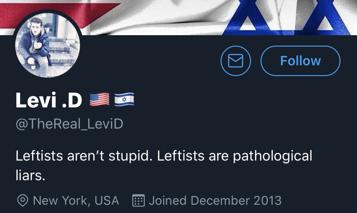Open the circular profile photo
The width and height of the screenshot is (357, 213).
(x=48, y=45)
